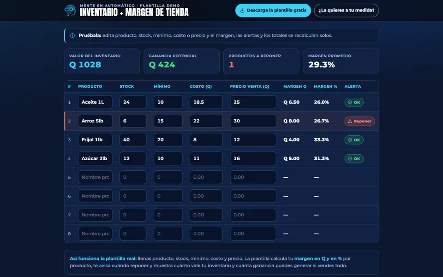Viewport: 443px width, 277px height.
Task: Edit the Azúcar 2lb product name field
Action: pyautogui.click(x=95, y=158)
